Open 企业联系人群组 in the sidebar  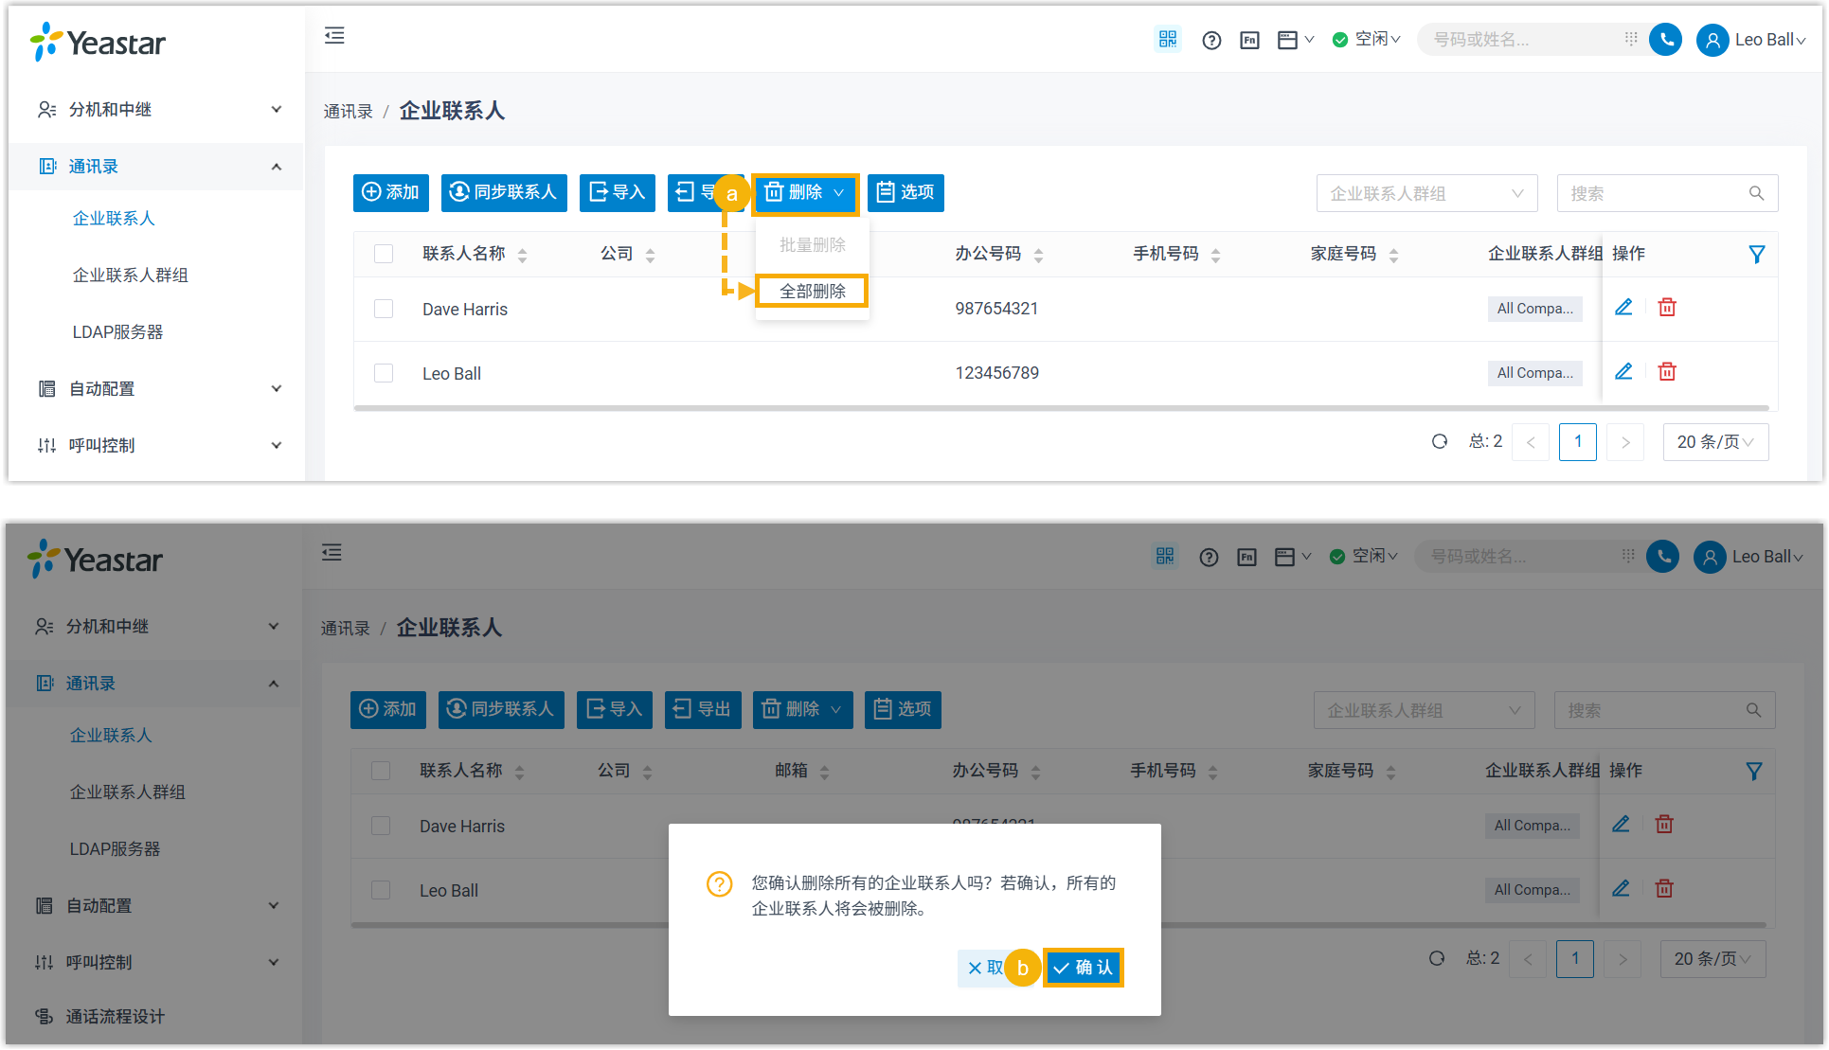(131, 276)
